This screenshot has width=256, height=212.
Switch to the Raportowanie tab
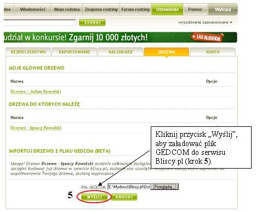(x=75, y=52)
